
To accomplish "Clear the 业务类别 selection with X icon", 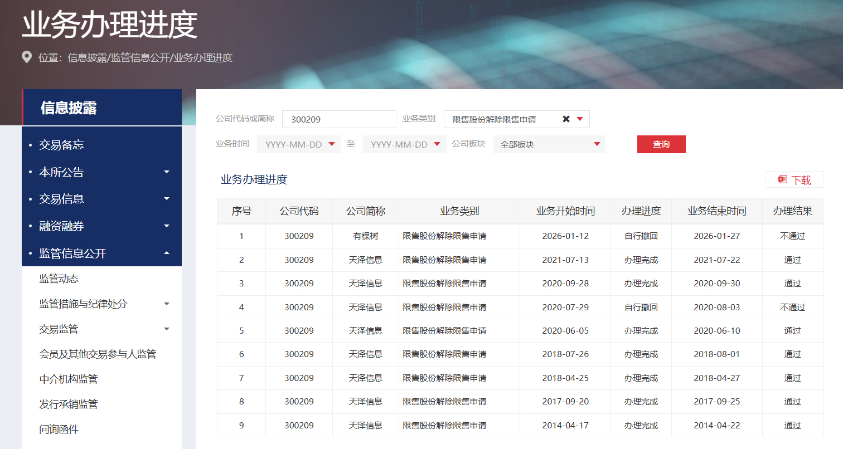I will click(566, 119).
